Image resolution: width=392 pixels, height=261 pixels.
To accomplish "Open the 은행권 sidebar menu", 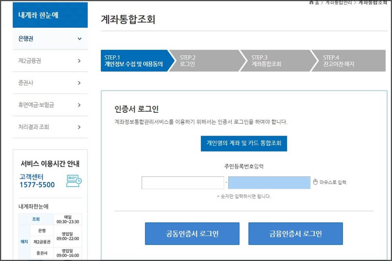I will pos(50,39).
